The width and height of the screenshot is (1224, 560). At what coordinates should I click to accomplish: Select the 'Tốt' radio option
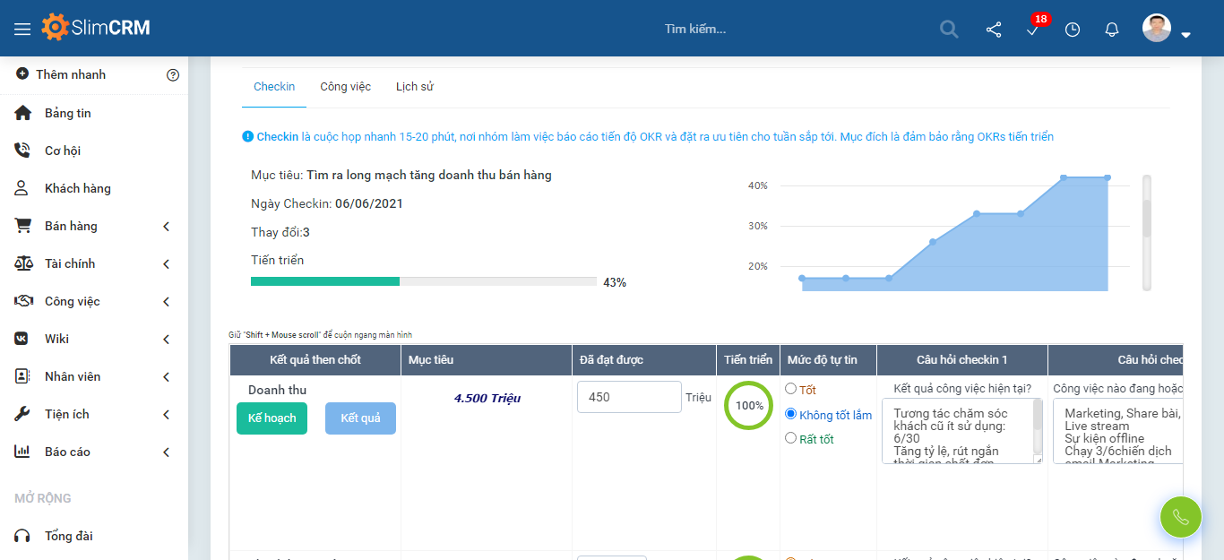tap(790, 389)
